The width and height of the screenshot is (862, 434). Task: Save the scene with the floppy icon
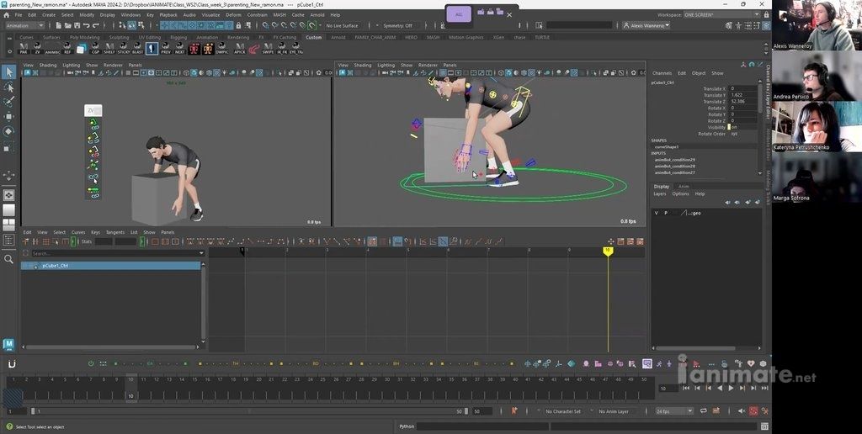click(x=77, y=25)
